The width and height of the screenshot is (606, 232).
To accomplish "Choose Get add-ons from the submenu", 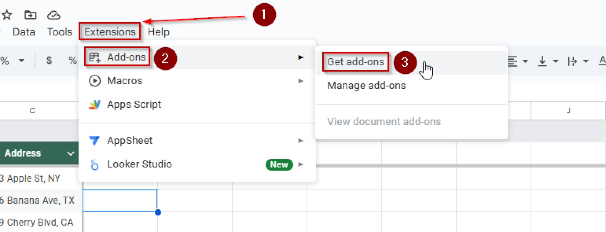I will tap(355, 62).
